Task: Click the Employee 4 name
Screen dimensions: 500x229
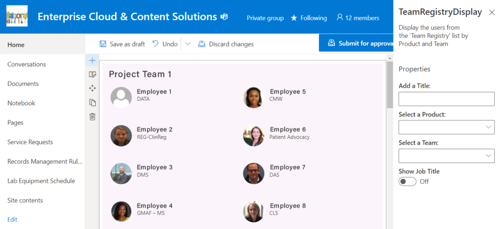Action: [x=155, y=206]
